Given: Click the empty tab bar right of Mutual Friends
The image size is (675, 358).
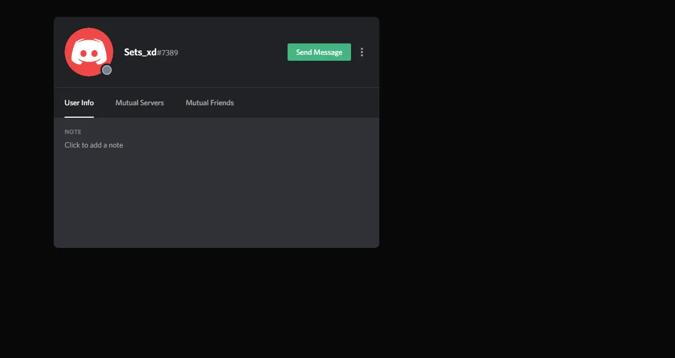Looking at the screenshot, I should [x=304, y=103].
